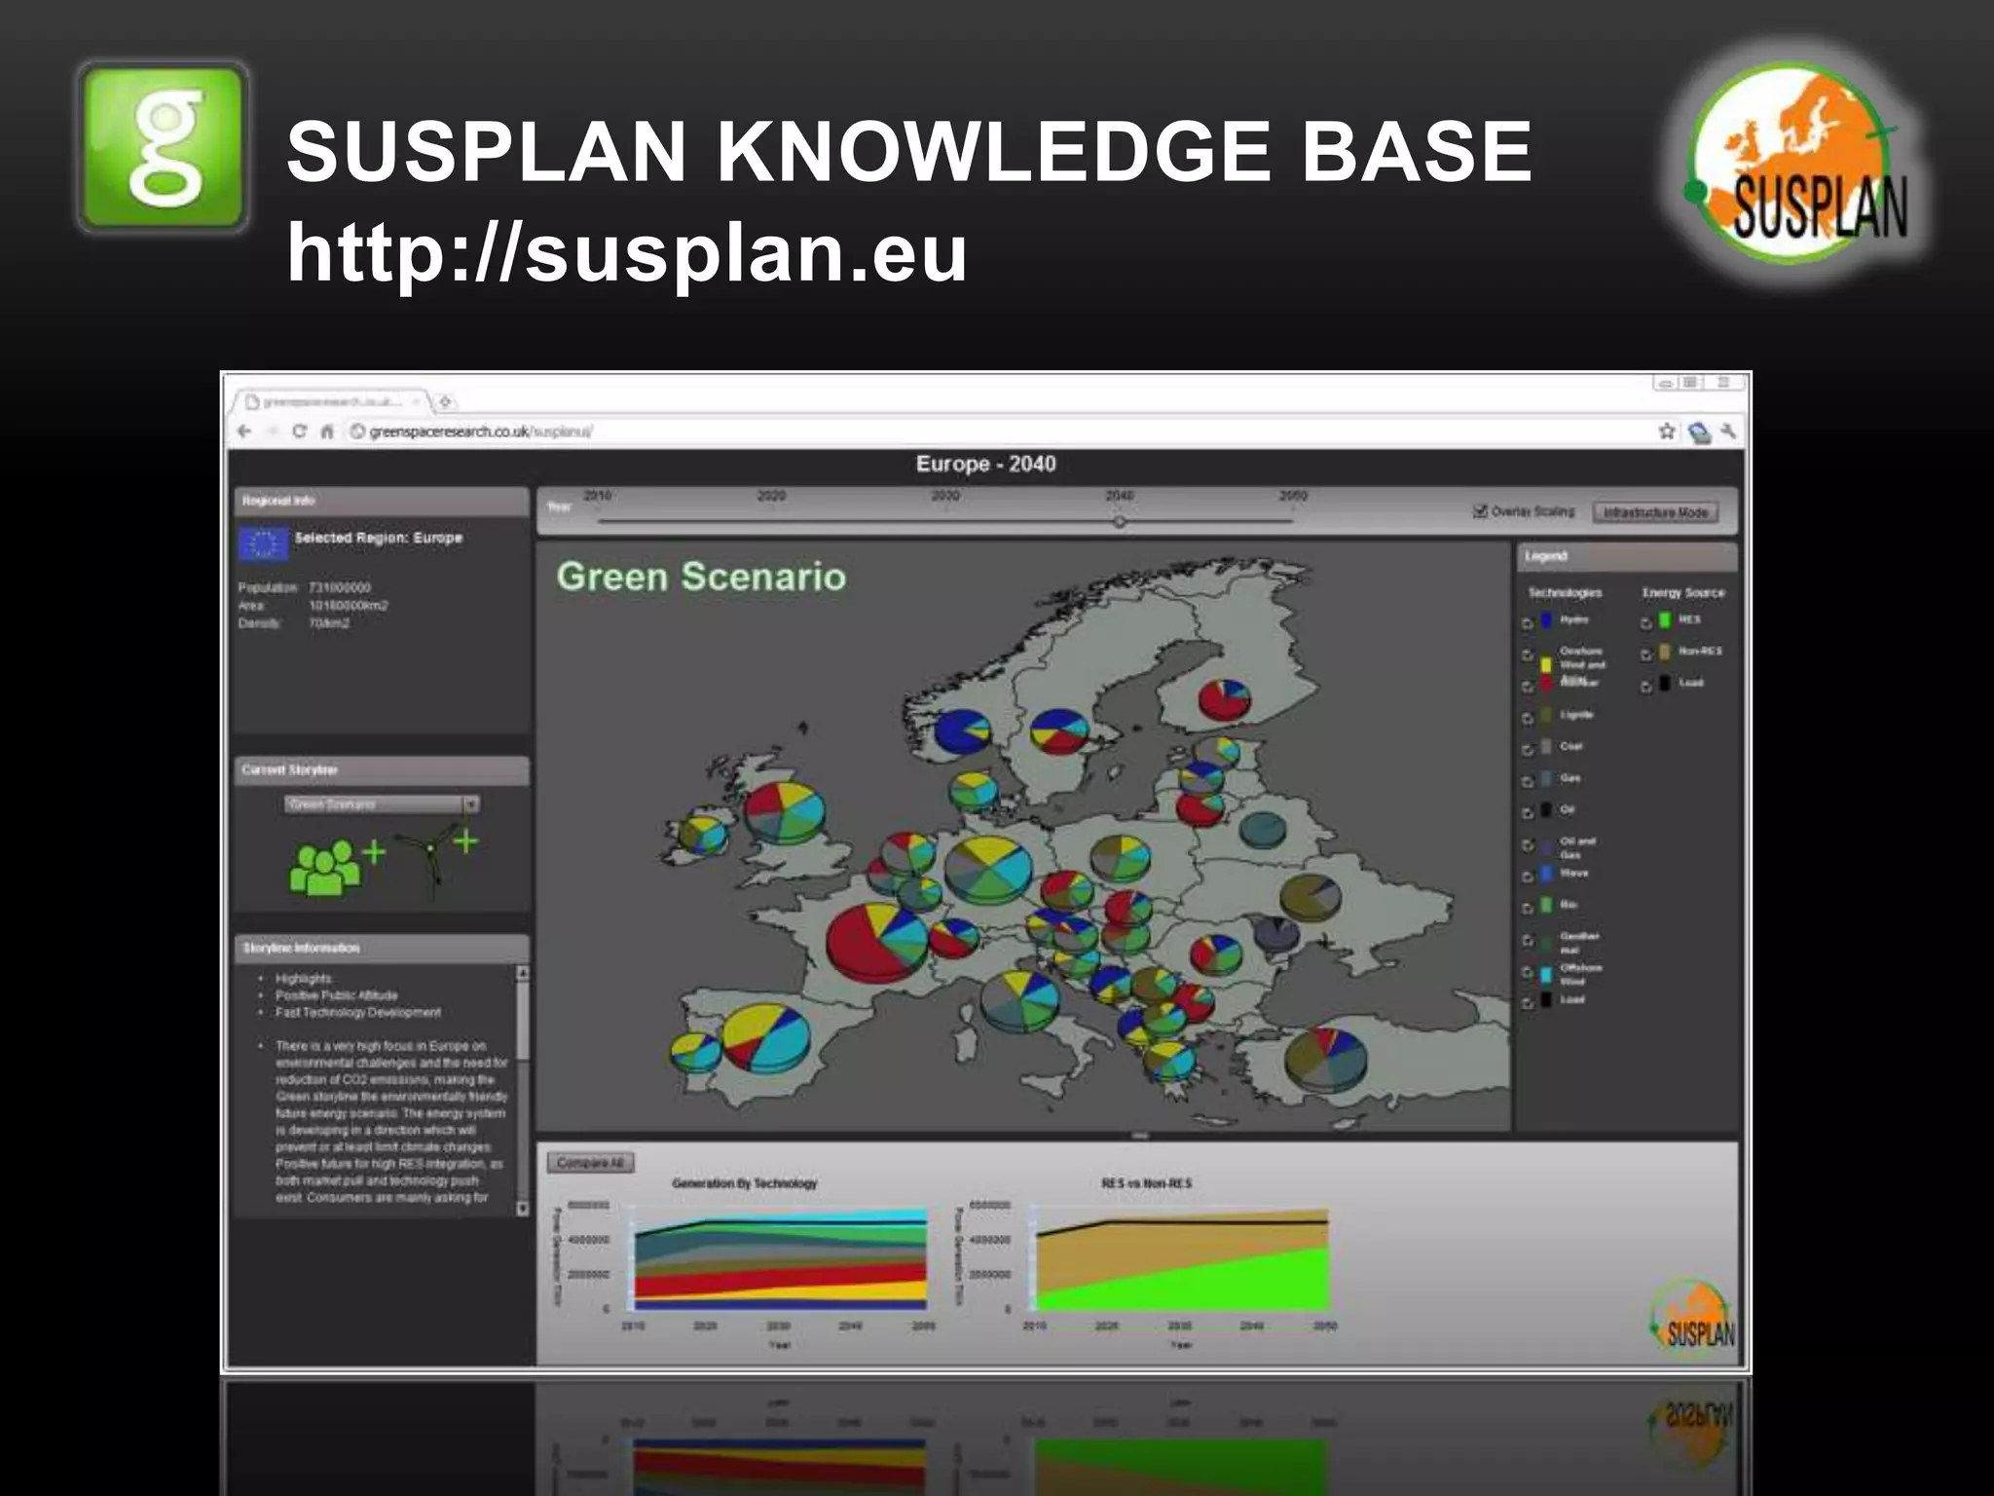Reload the page with the refresh icon
The height and width of the screenshot is (1496, 1994).
click(300, 431)
